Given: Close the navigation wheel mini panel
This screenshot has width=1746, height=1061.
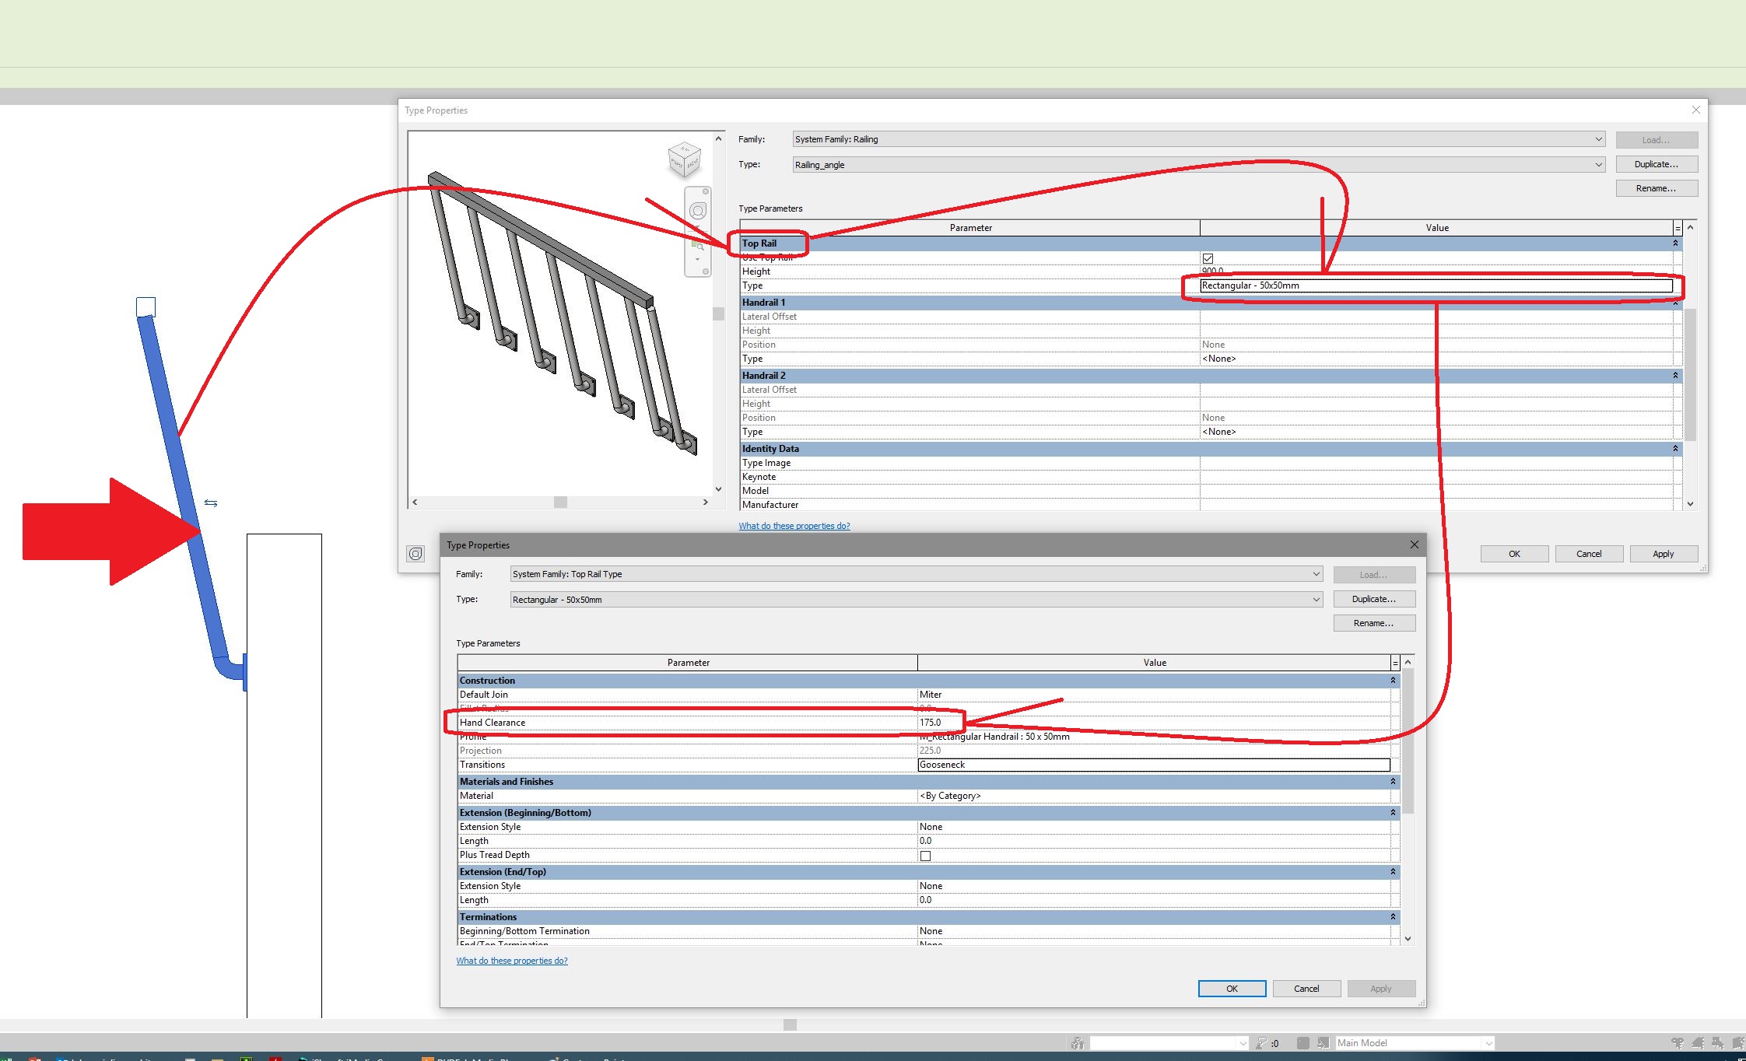Looking at the screenshot, I should coord(706,191).
